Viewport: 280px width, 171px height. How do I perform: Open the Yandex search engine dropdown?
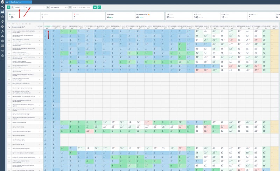[19, 7]
